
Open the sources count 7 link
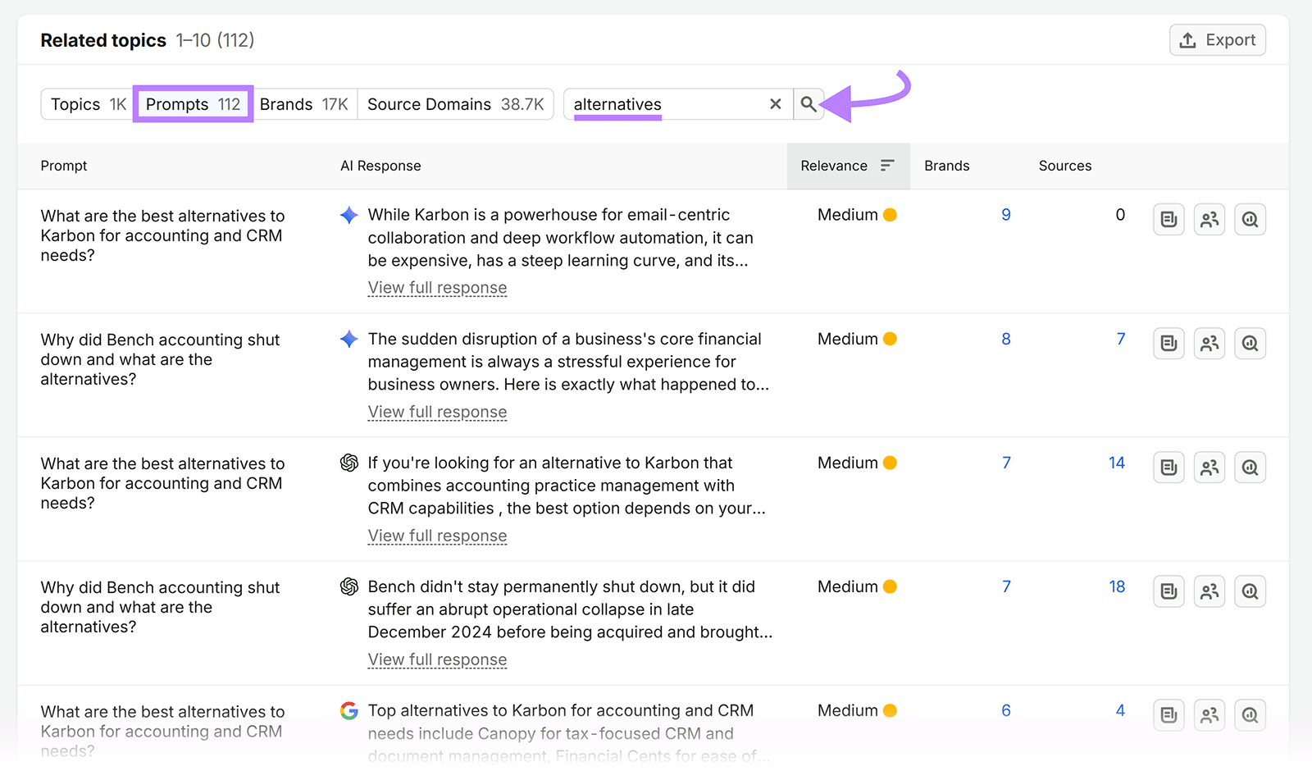point(1121,339)
